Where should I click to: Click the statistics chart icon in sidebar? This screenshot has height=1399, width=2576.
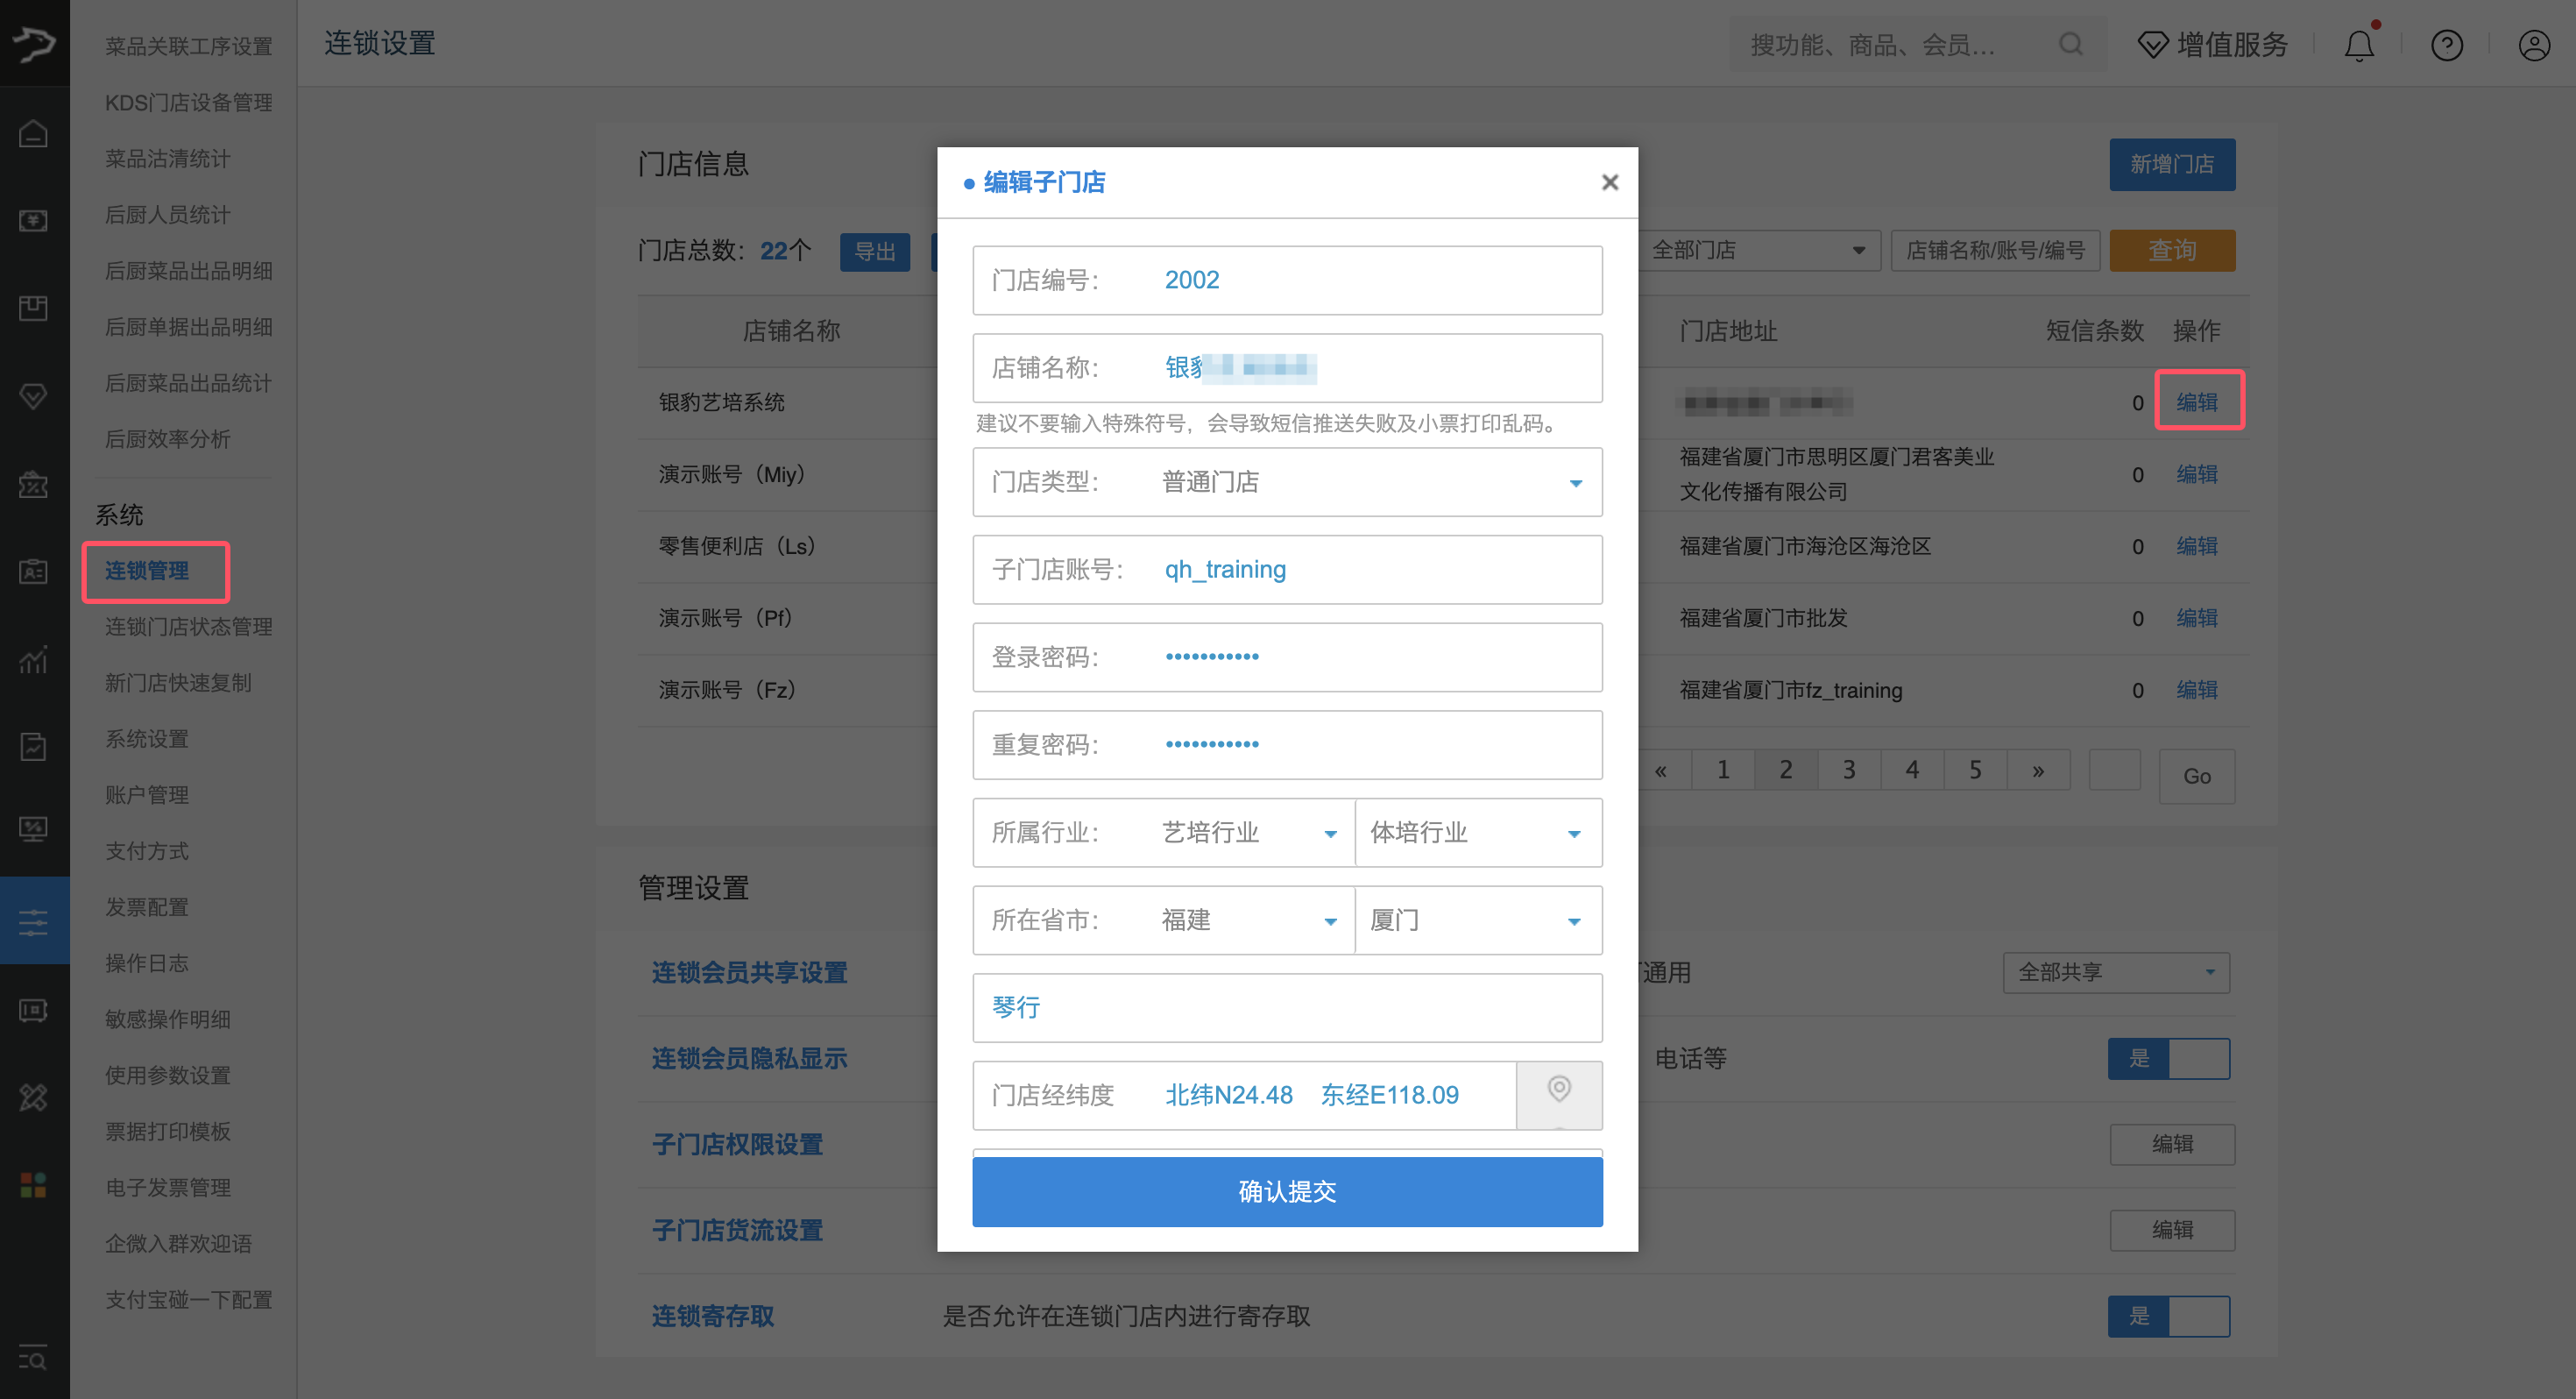(34, 660)
